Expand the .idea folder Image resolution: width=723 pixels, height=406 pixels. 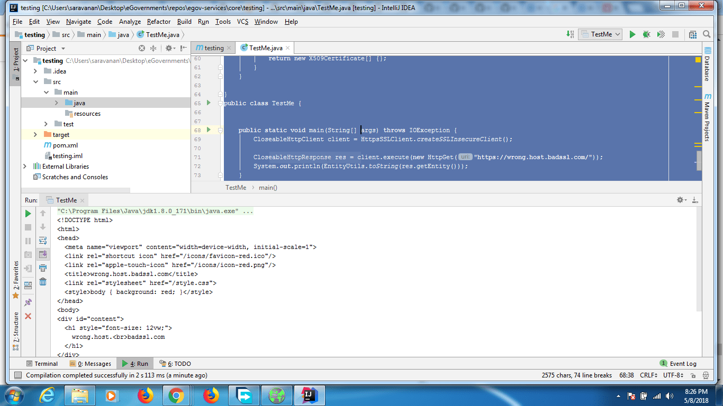tap(35, 71)
